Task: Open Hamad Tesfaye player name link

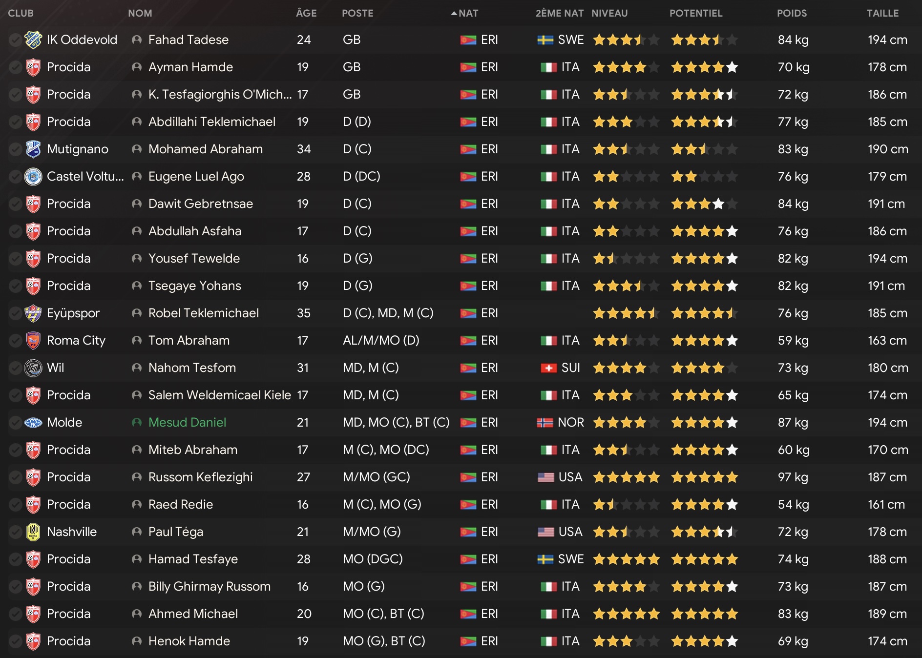Action: coord(193,559)
